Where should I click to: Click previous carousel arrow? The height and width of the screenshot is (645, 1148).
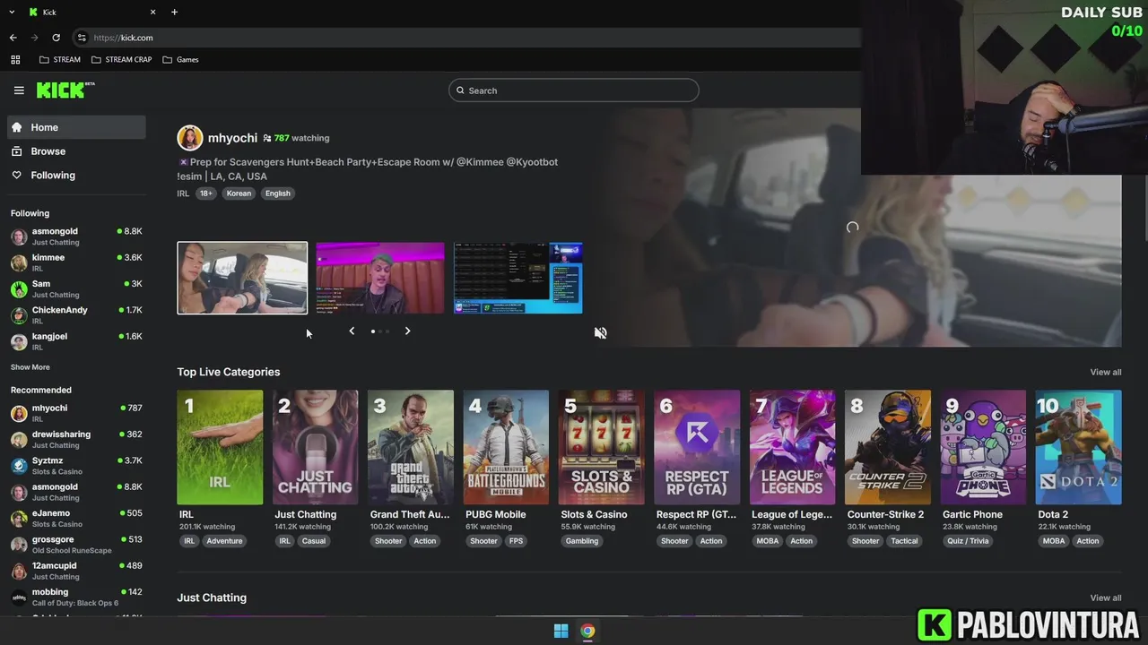coord(352,331)
